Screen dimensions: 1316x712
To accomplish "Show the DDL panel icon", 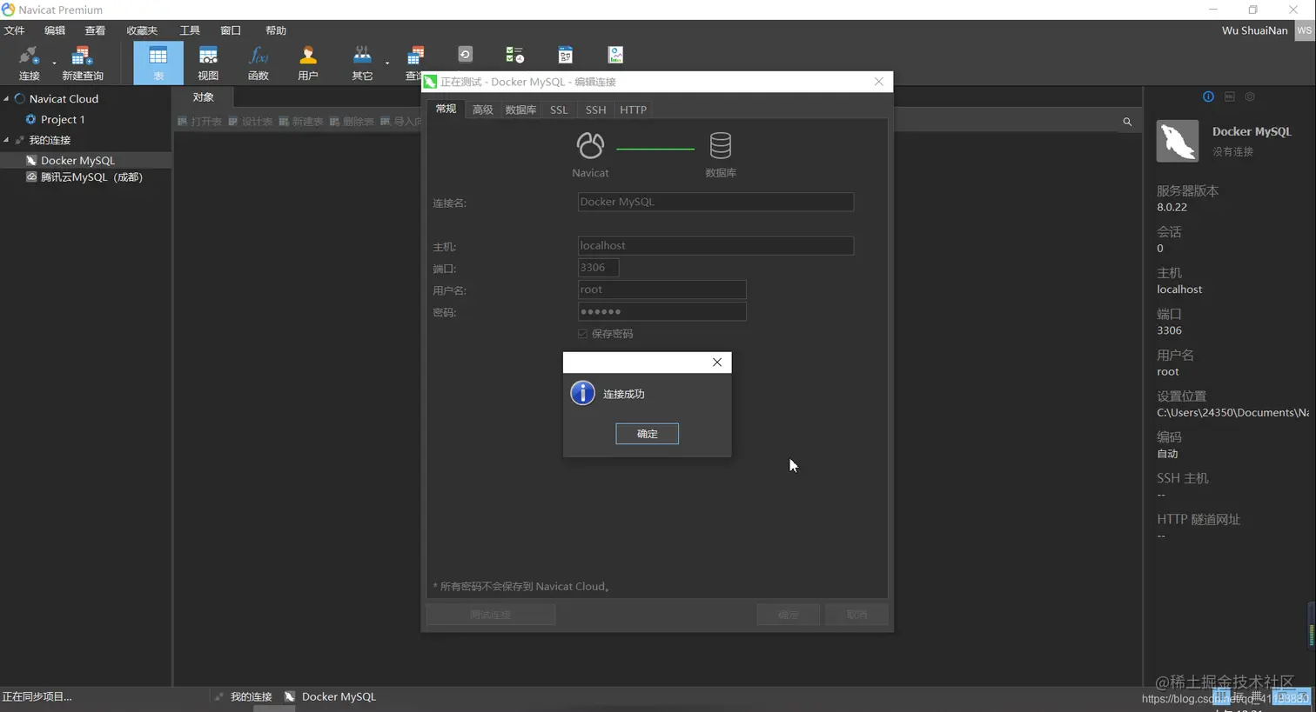I will coord(1230,96).
